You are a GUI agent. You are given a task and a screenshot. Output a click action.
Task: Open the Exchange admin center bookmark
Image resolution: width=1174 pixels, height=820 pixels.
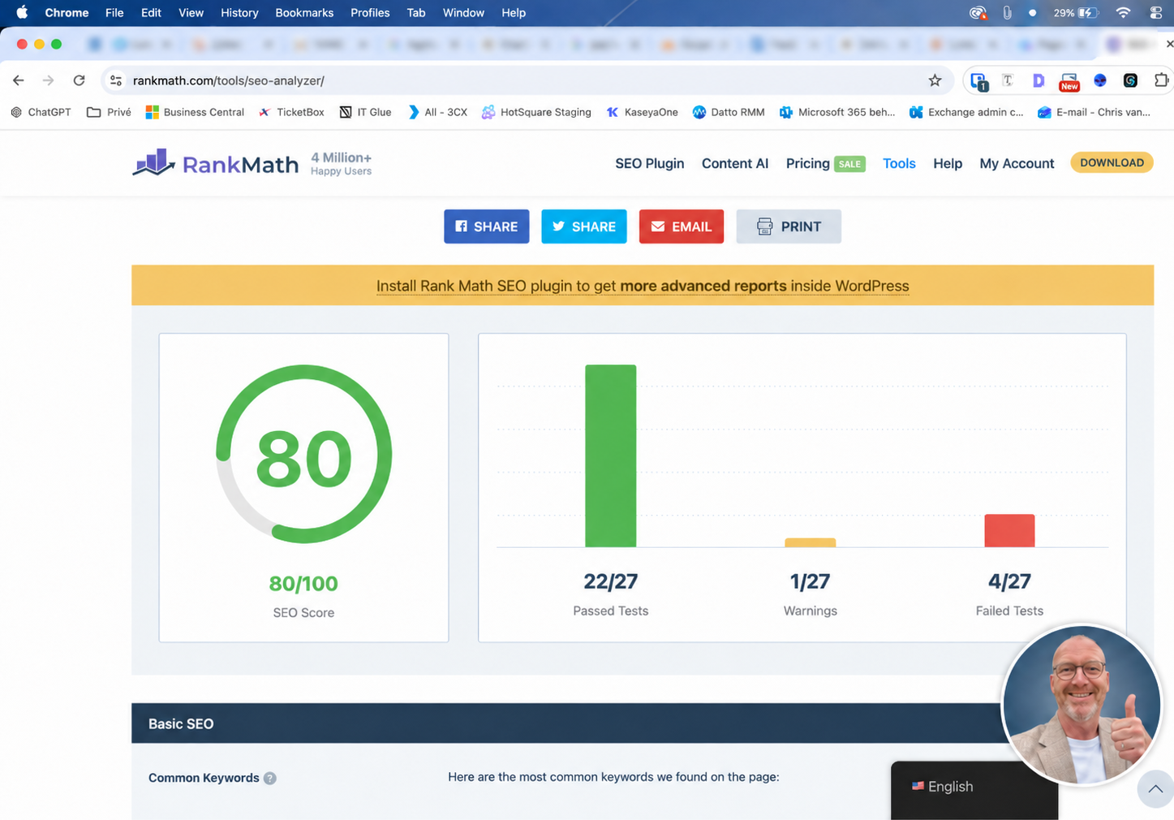click(x=966, y=112)
